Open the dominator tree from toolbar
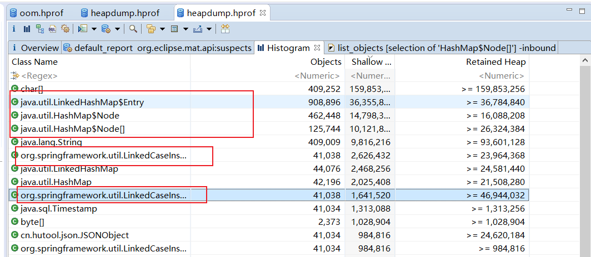 coord(39,29)
